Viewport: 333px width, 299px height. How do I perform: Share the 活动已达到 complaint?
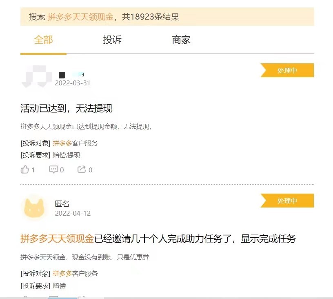82,170
